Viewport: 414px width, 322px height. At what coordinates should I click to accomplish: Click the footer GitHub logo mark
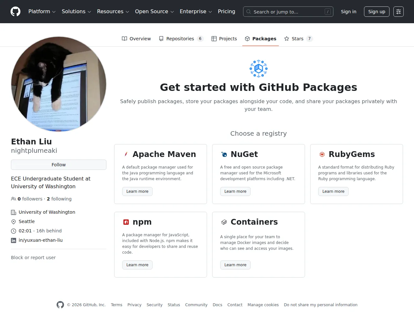[60, 305]
